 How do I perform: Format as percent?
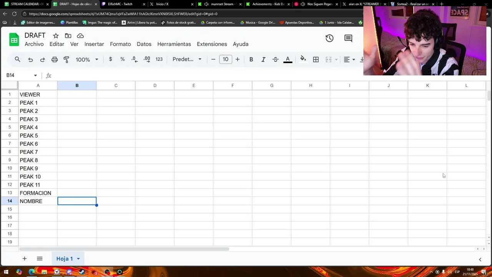123,59
